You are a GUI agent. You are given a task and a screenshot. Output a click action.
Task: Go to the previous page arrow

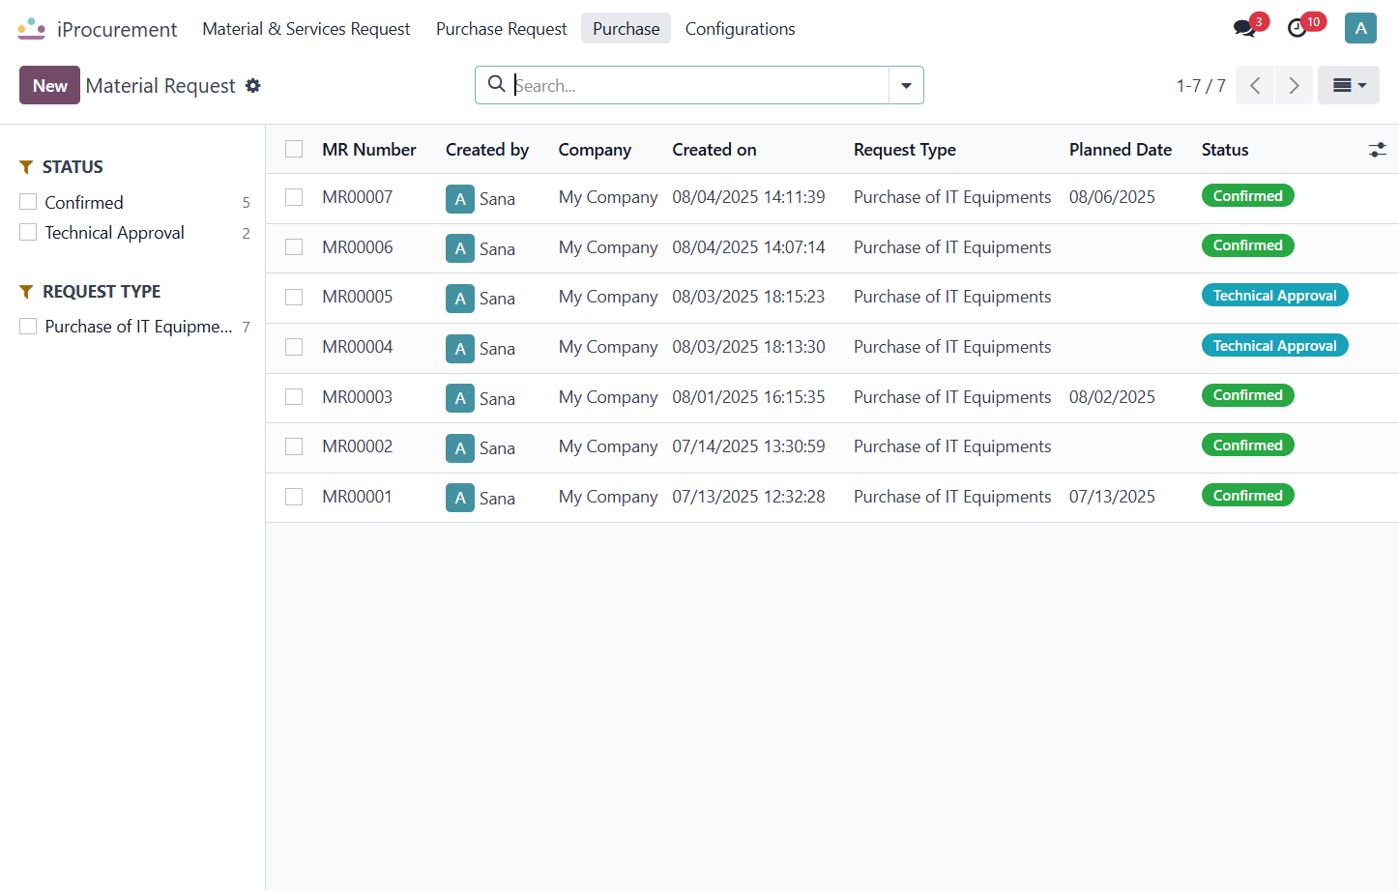(x=1255, y=85)
